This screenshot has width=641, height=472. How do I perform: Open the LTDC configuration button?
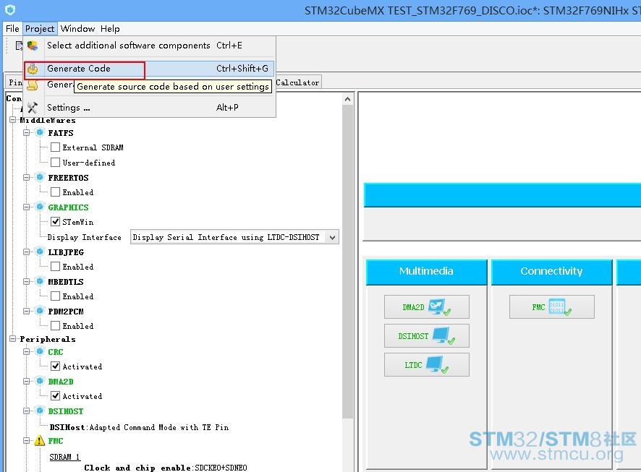(426, 364)
